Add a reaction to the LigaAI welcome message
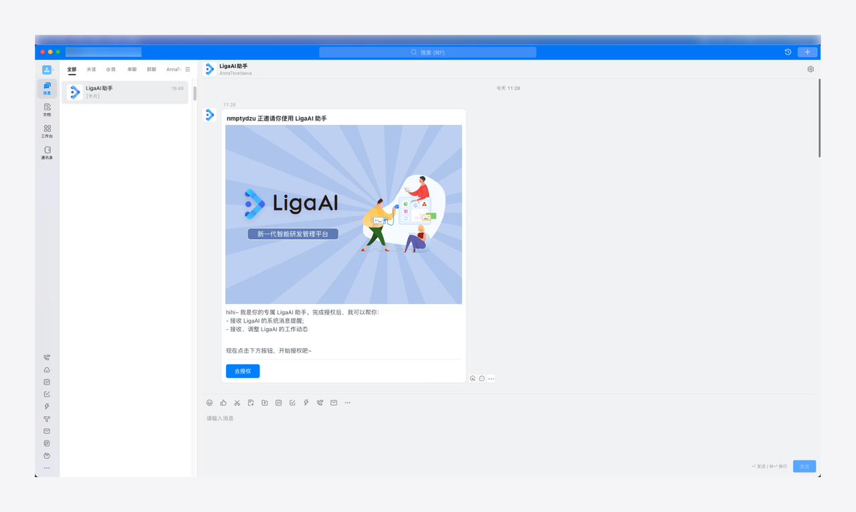This screenshot has width=856, height=512. tap(472, 378)
